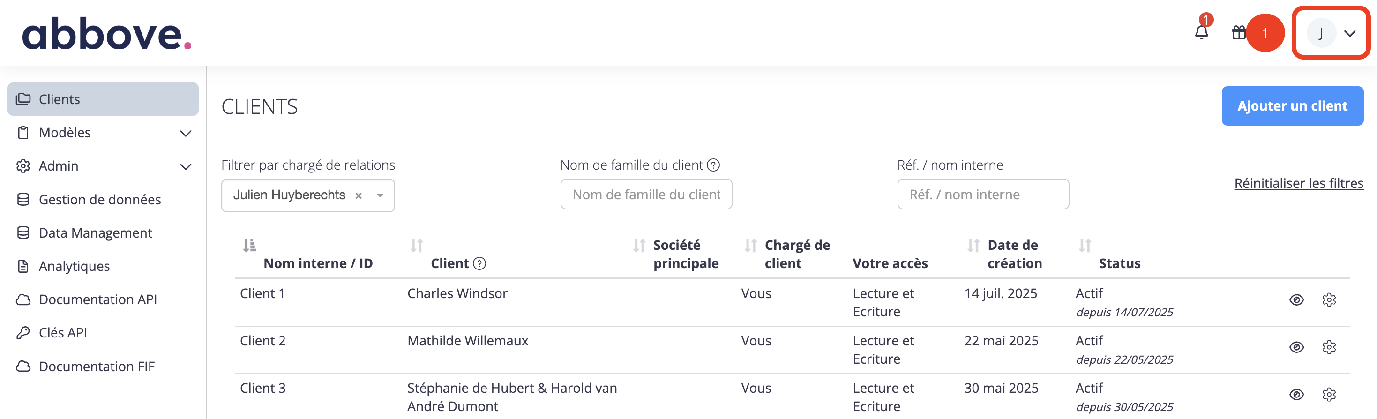
Task: Open the chargé de relations filter dropdown
Action: [380, 195]
